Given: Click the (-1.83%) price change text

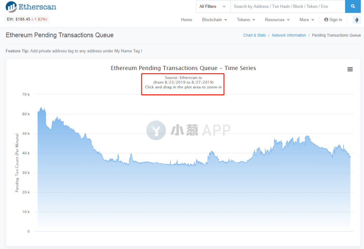Looking at the screenshot, I should tap(39, 19).
